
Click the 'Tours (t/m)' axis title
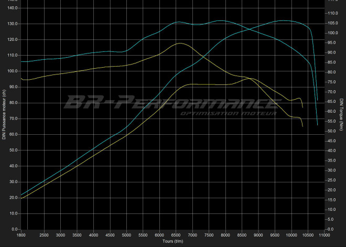coord(173,241)
